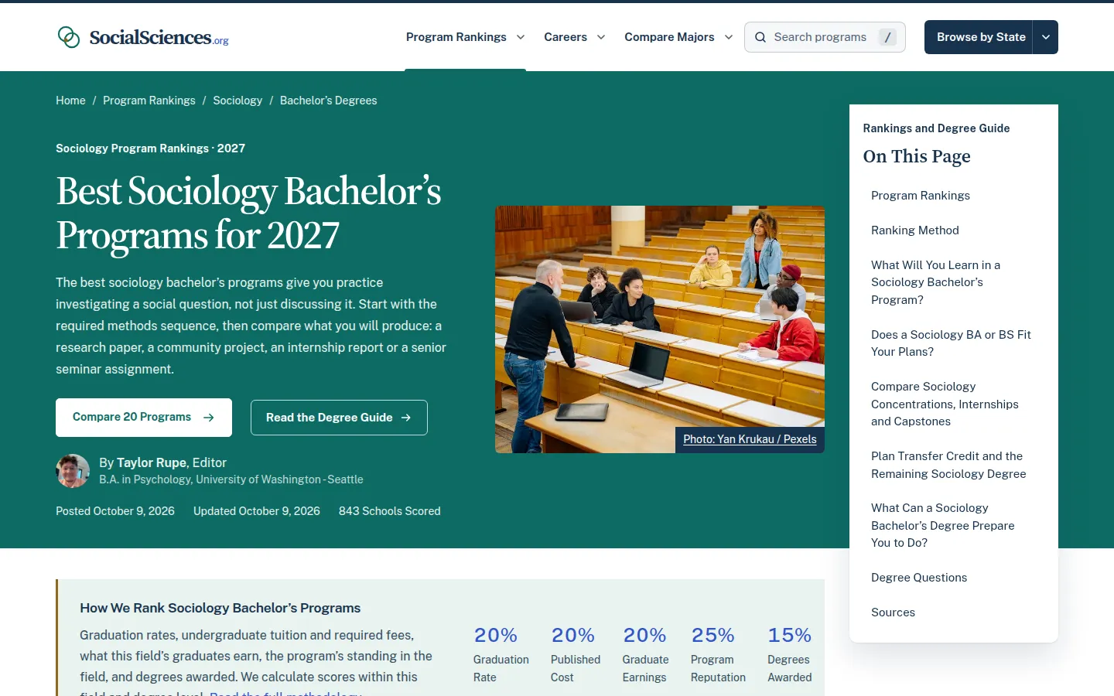Screen dimensions: 1114x696
Task: Open the Careers nav item
Action: click(566, 37)
